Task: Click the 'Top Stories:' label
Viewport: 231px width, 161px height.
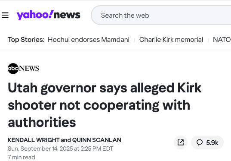Action: [x=26, y=40]
